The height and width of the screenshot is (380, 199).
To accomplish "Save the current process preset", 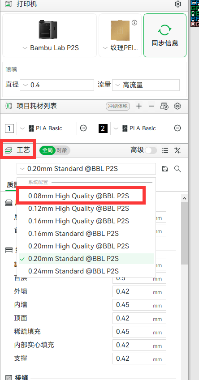I will [165, 169].
